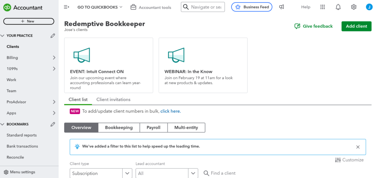The image size is (376, 178).
Task: Dismiss the filter notice banner
Action: click(358, 147)
